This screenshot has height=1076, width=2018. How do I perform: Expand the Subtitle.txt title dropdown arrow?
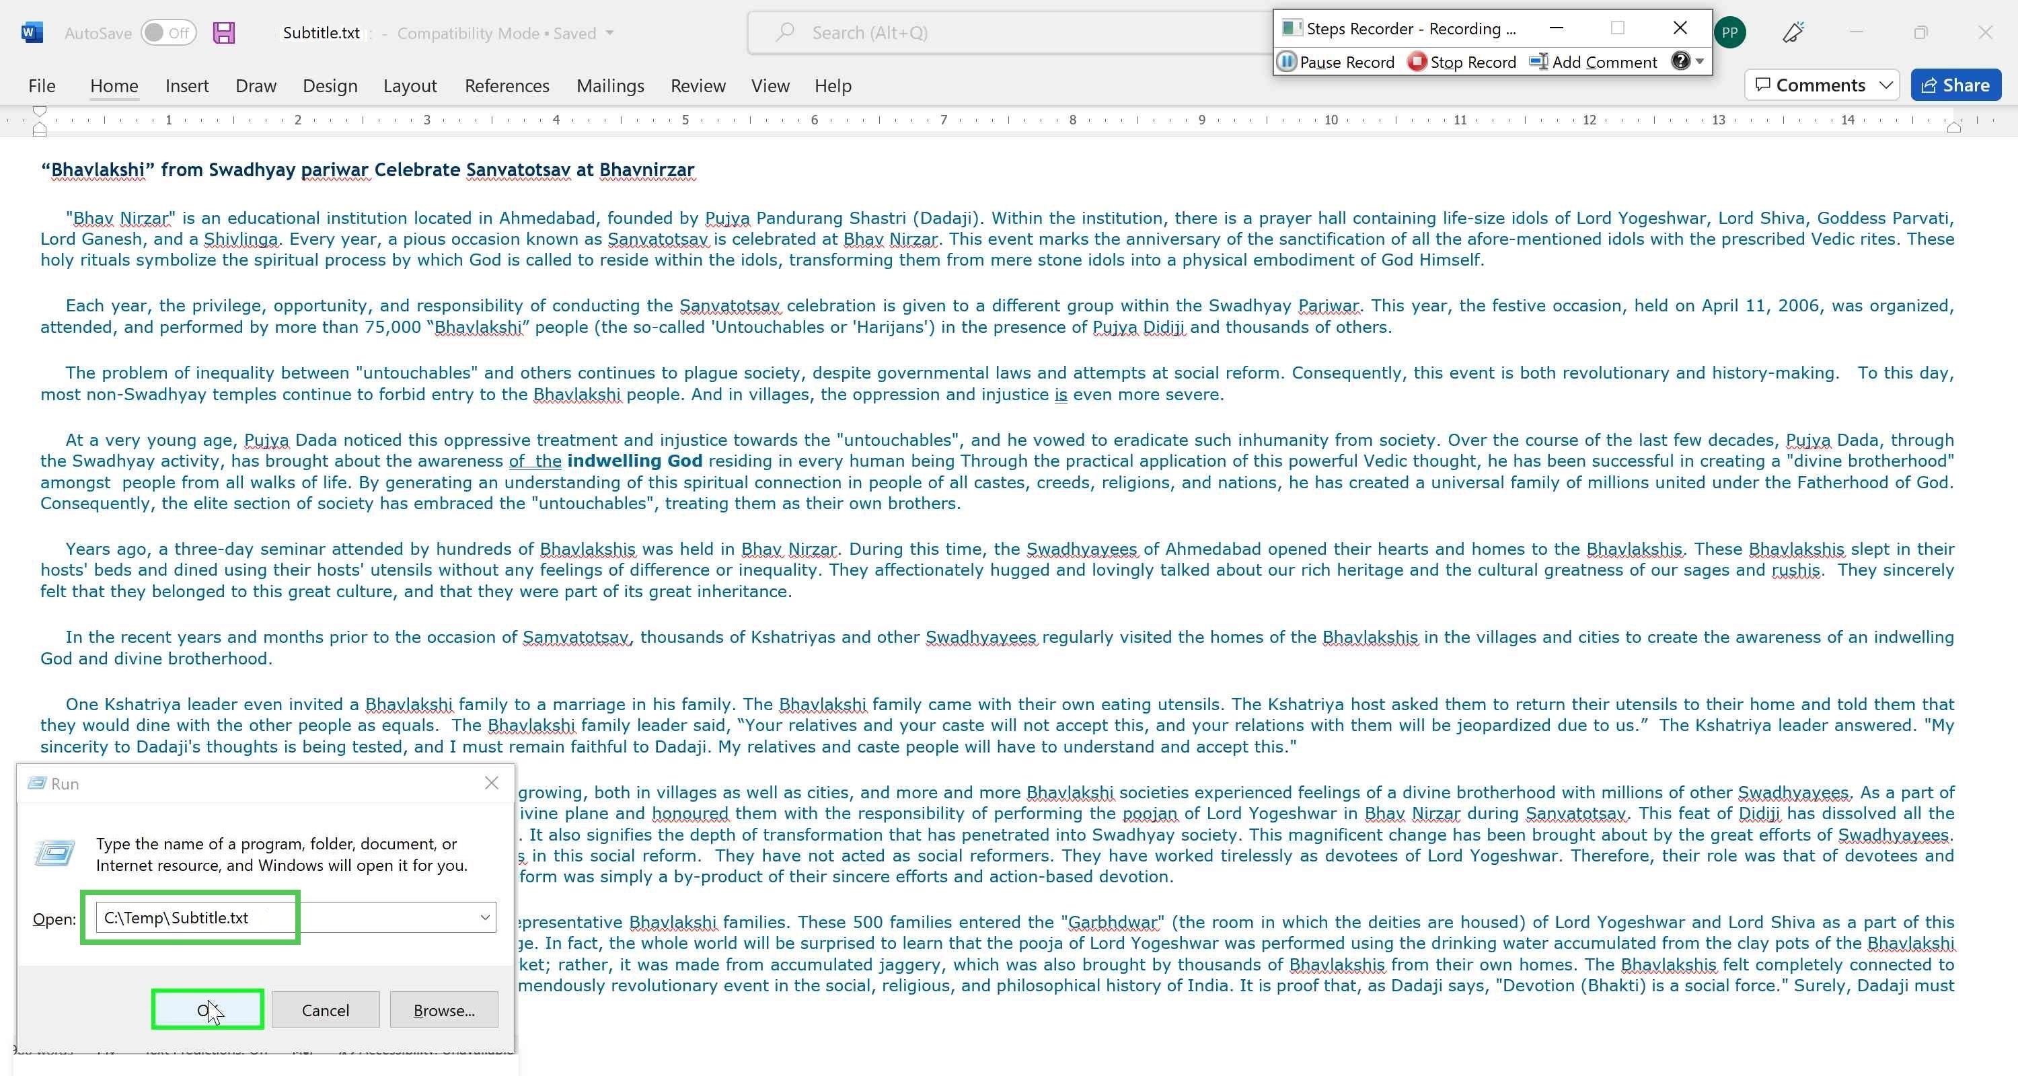tap(609, 33)
